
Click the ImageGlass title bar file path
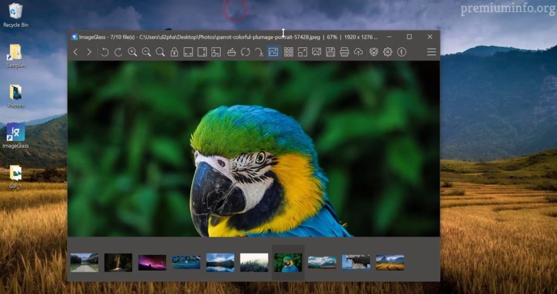[x=230, y=37]
